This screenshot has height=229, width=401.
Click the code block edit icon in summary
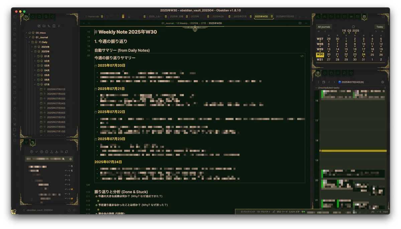pyautogui.click(x=302, y=56)
